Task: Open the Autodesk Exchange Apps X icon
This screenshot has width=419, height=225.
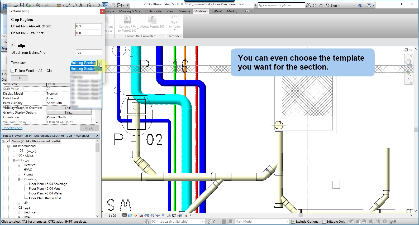Action: [360, 5]
